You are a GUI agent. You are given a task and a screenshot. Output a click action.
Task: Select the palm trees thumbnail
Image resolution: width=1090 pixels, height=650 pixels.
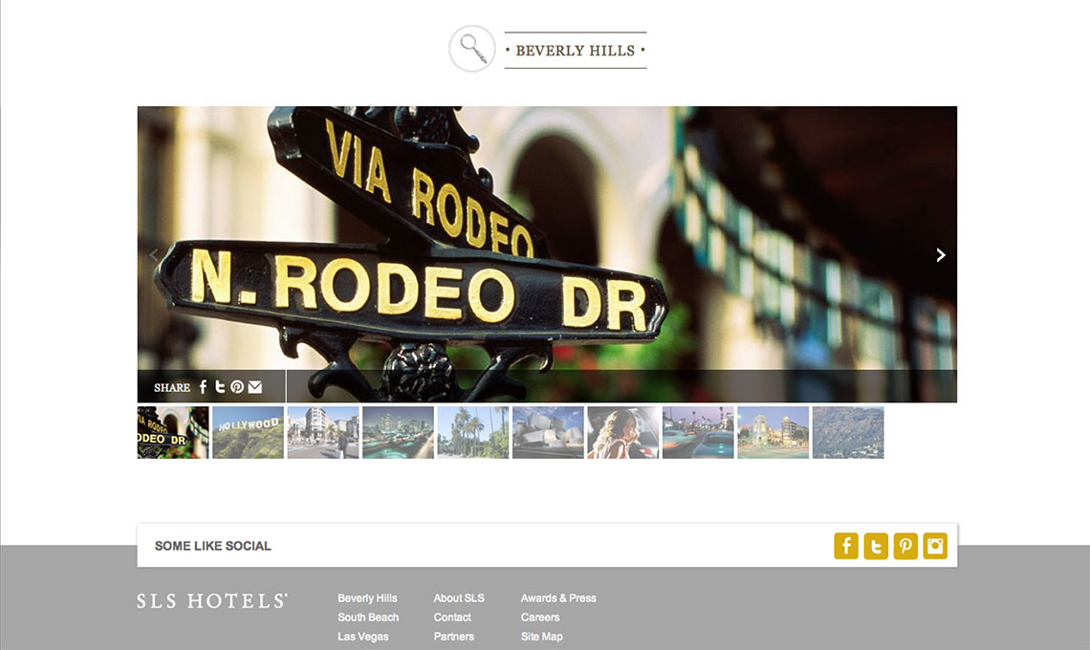pos(472,433)
